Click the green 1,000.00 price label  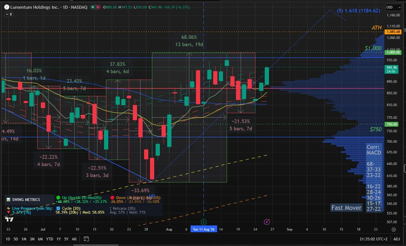point(393,52)
